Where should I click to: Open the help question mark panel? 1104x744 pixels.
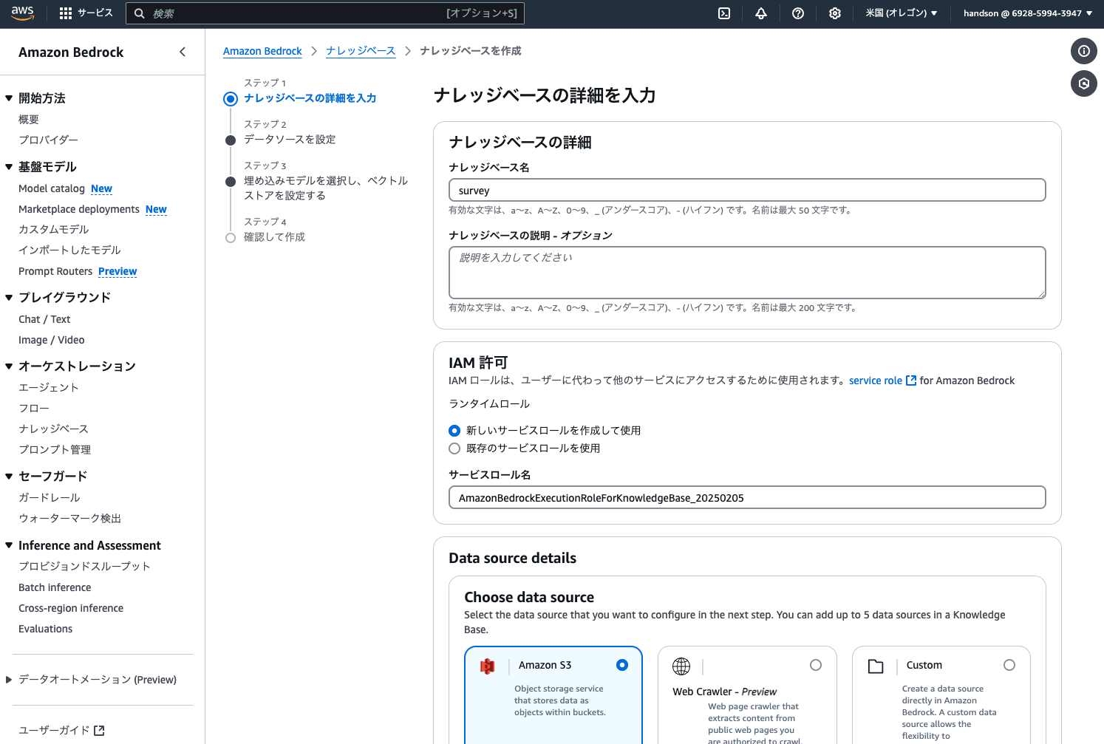pos(798,13)
